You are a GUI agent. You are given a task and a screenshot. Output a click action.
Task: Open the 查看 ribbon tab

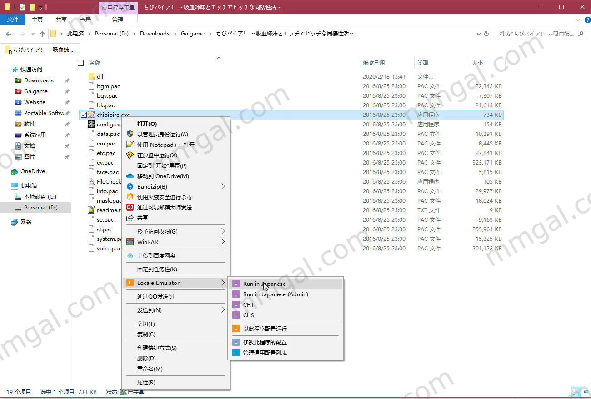pos(85,20)
